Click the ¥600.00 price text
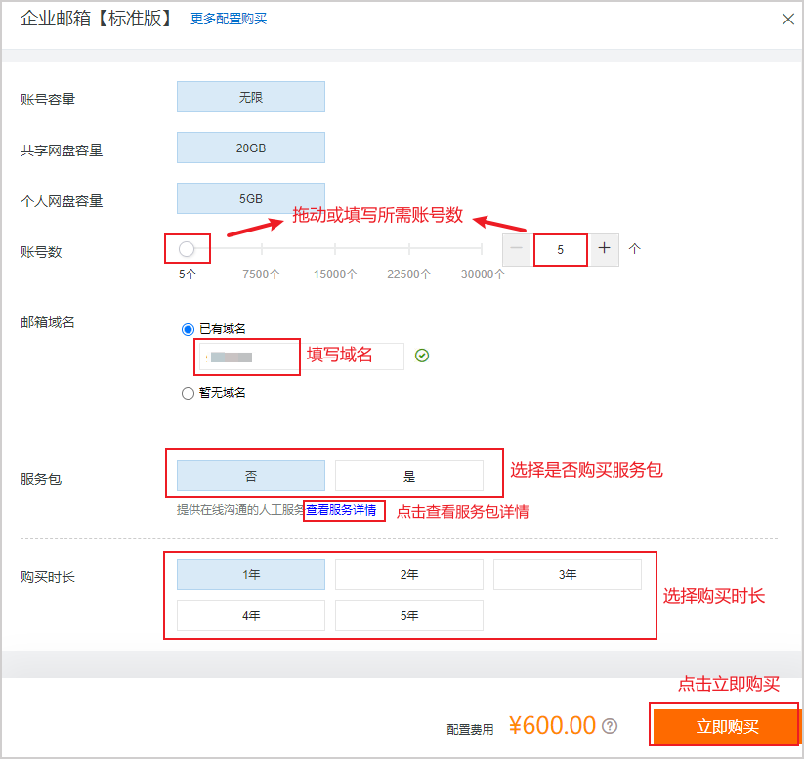 [552, 725]
